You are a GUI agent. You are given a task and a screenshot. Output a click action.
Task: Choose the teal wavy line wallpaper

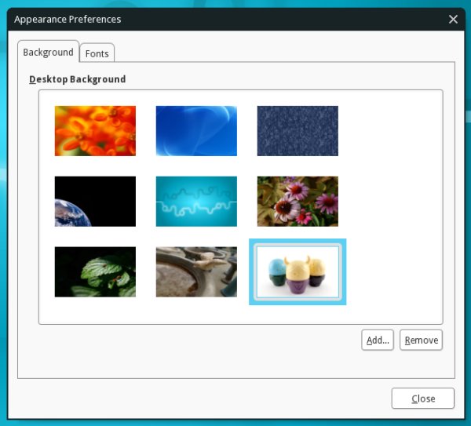tap(196, 201)
